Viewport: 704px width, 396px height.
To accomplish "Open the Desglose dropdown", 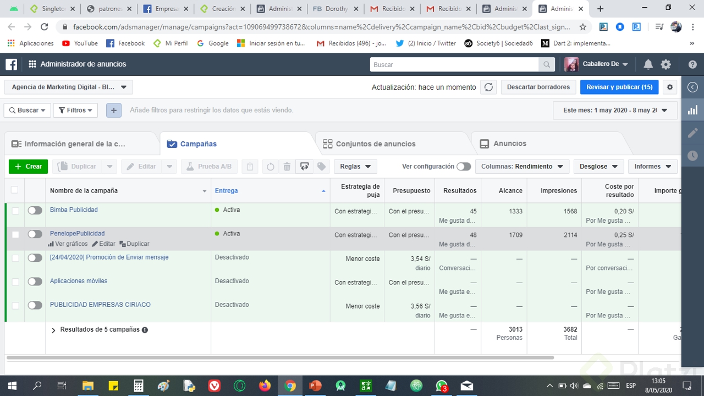I will (x=598, y=167).
